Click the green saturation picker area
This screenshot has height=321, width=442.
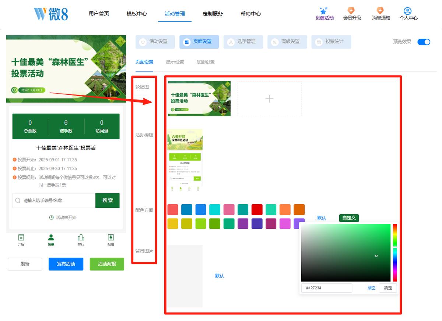pos(345,253)
